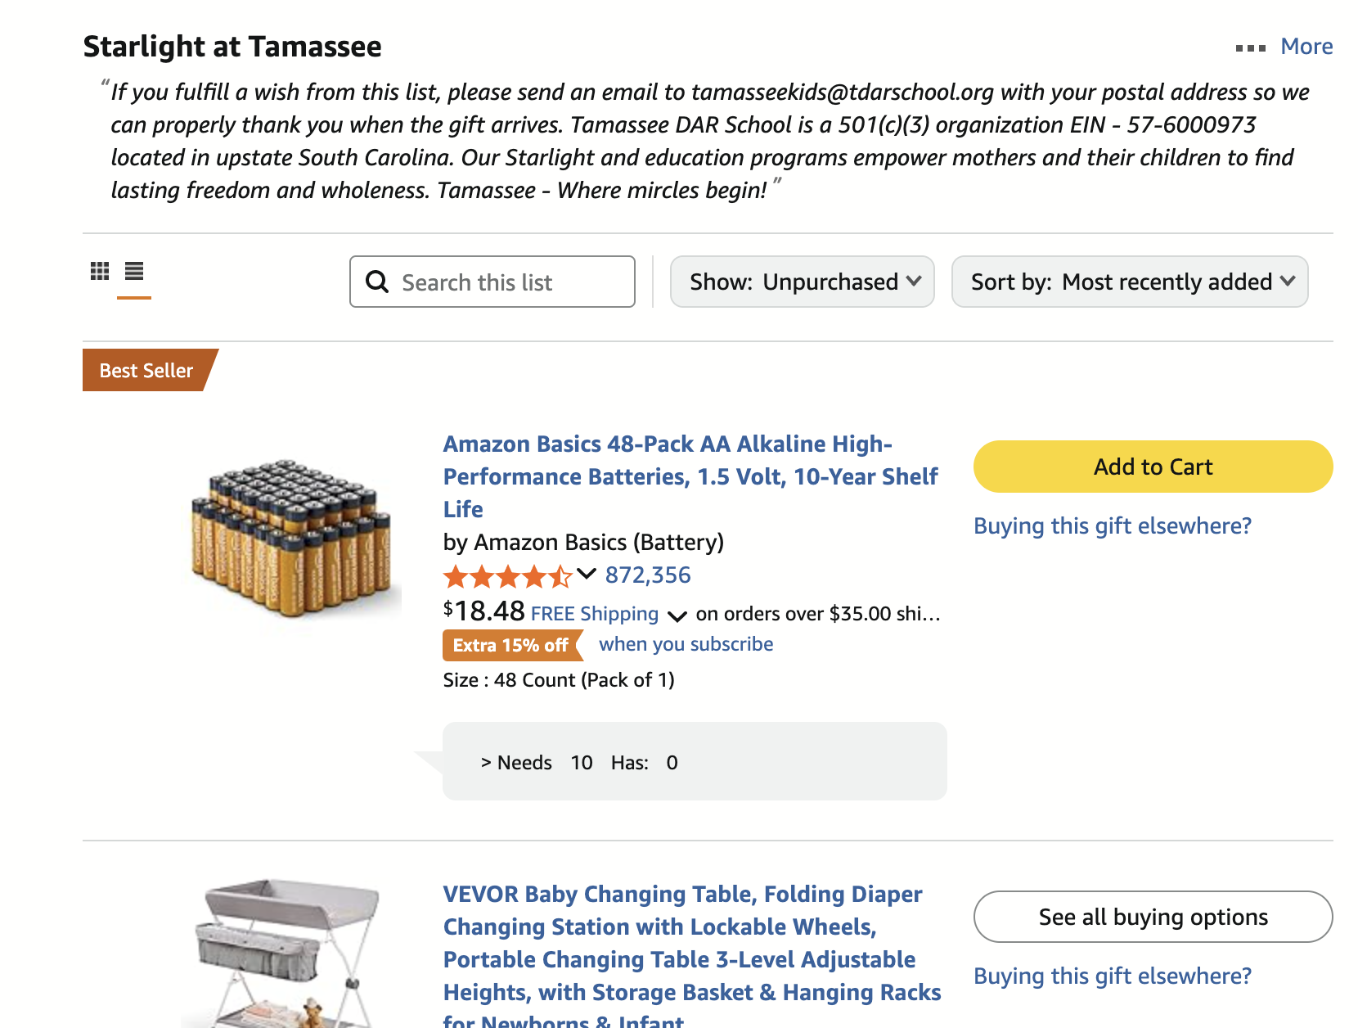Switch to list view layout

click(x=134, y=271)
